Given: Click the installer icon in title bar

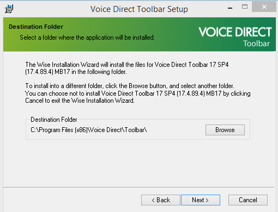Looking at the screenshot, I should coord(9,9).
